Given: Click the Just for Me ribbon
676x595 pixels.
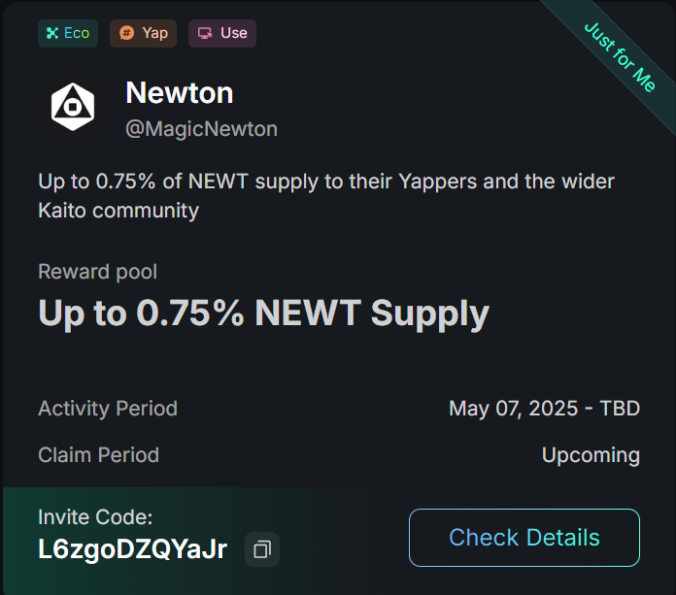Looking at the screenshot, I should (x=620, y=57).
